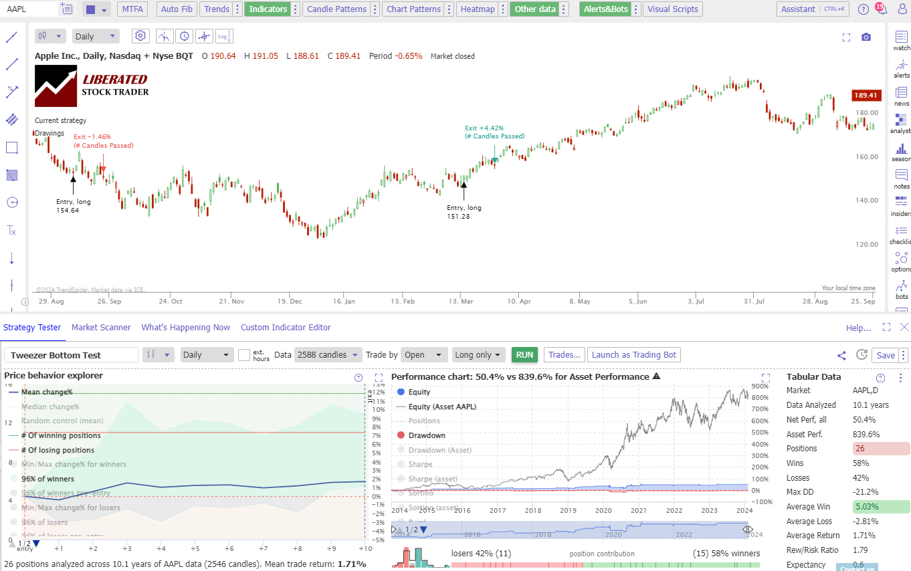This screenshot has height=571, width=911.
Task: Select the Text tool in drawing toolbar
Action: [11, 230]
